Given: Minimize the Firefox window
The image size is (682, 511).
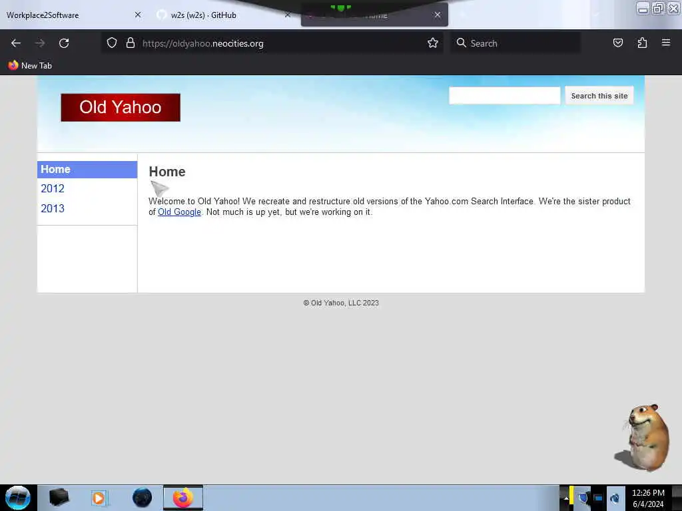Looking at the screenshot, I should pyautogui.click(x=643, y=8).
